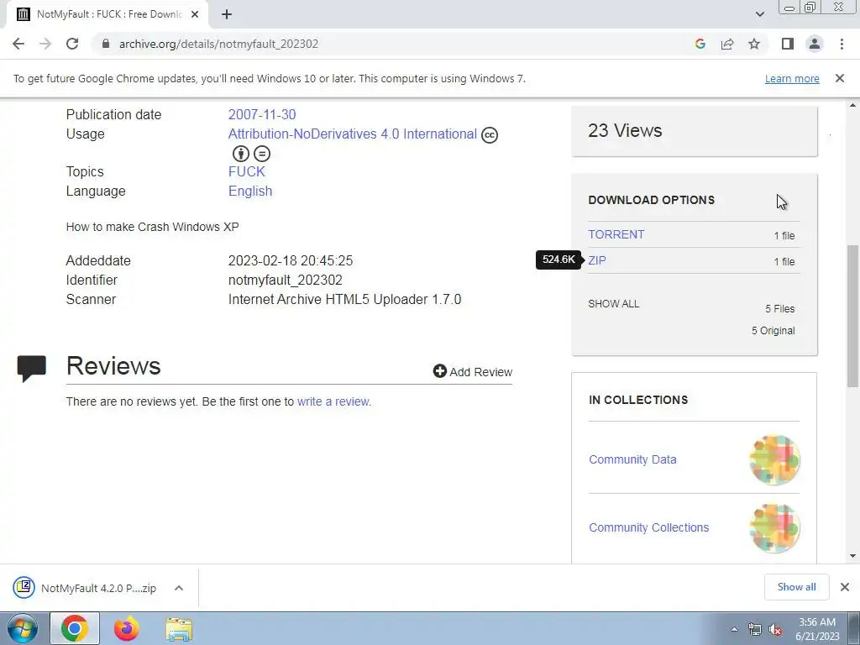This screenshot has height=645, width=860.
Task: Click the 23 Views counter
Action: point(625,130)
